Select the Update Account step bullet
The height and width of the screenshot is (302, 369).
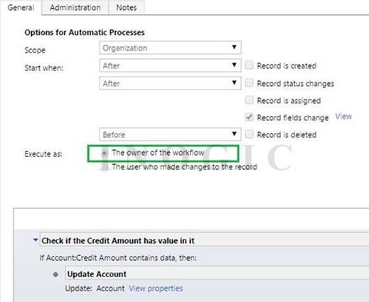click(55, 274)
